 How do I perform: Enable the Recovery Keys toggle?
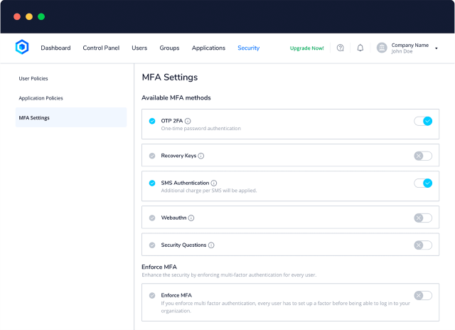coord(423,156)
